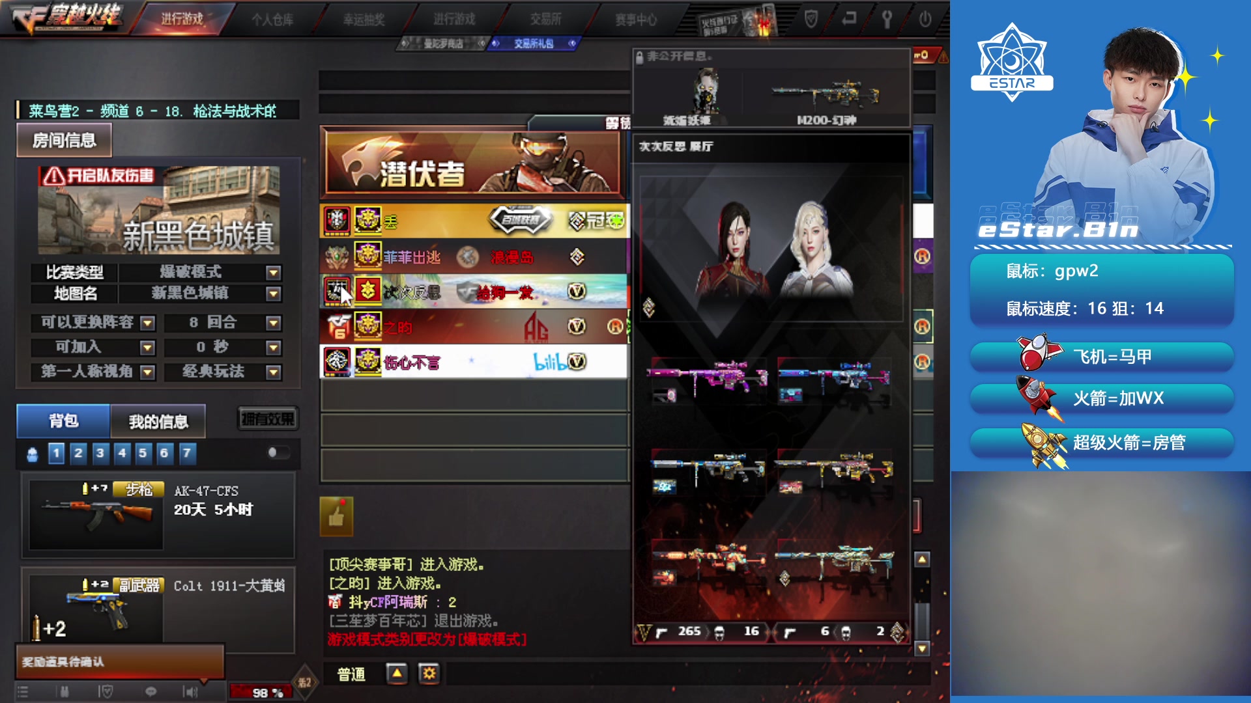Select the Colt 1911 secondary weapon item
Screen dimensions: 1251x703
coord(158,611)
